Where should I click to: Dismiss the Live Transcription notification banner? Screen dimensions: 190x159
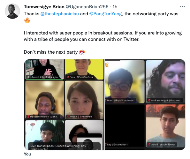tap(97, 150)
